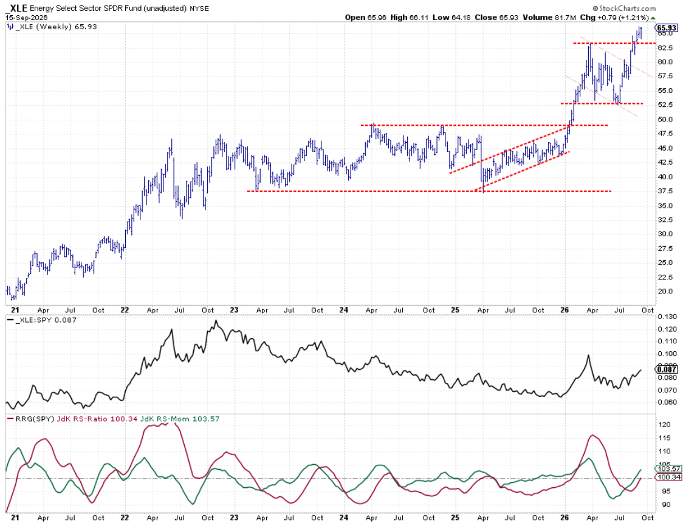Click the boxed 0.087 tag on ratio axis
This screenshot has height=528, width=683.
pos(667,369)
